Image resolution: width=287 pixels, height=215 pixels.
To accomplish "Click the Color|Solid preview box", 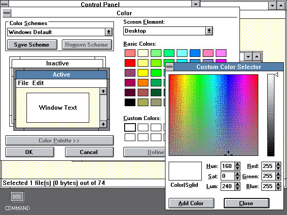I will pyautogui.click(x=185, y=171).
